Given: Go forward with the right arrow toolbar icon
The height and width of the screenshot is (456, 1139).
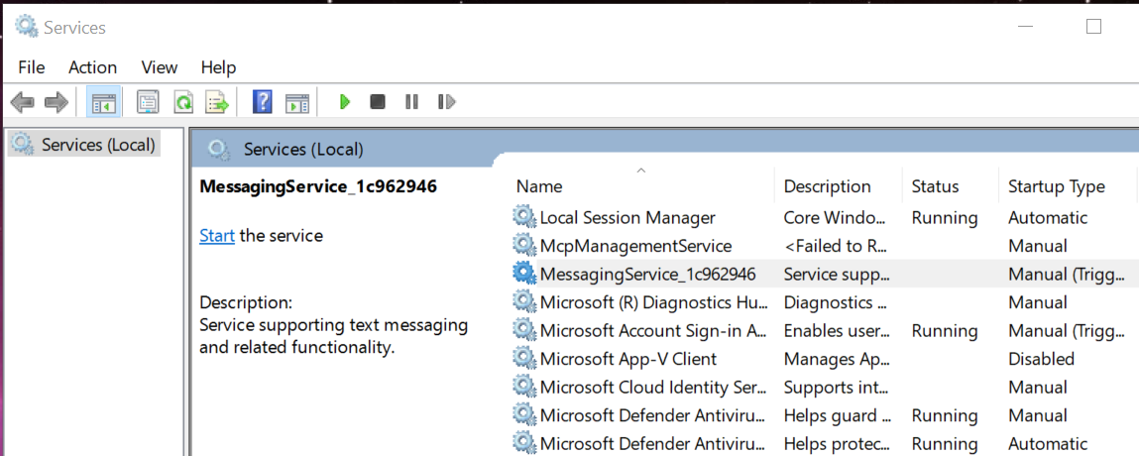Looking at the screenshot, I should 56,102.
